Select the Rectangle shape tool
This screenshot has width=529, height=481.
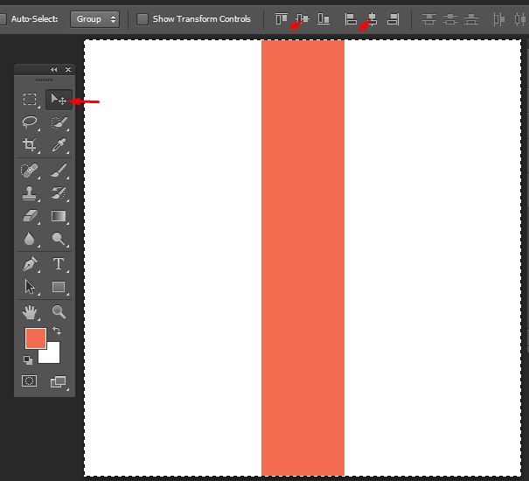(59, 287)
